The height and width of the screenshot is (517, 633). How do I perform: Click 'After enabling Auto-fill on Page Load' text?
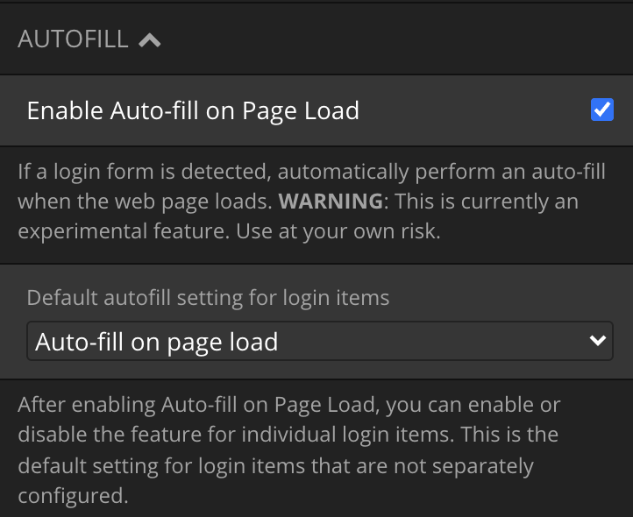(199, 405)
